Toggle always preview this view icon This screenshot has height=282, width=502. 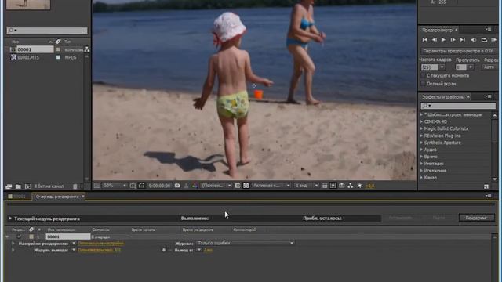97,186
